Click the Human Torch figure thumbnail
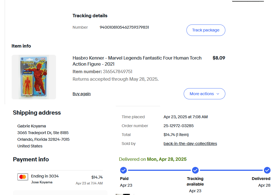275x195 pixels. pos(34,77)
